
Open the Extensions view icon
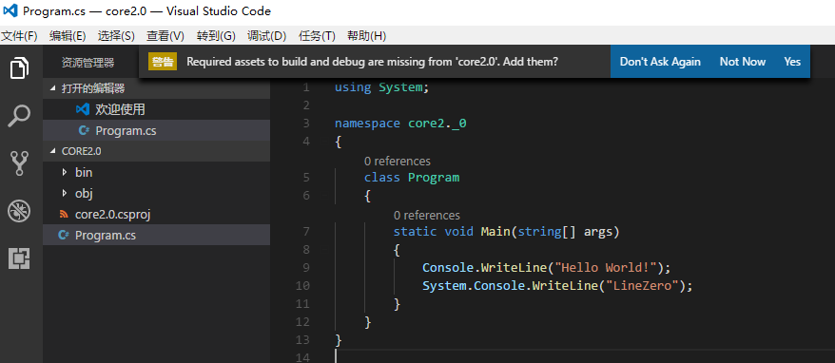coord(19,258)
